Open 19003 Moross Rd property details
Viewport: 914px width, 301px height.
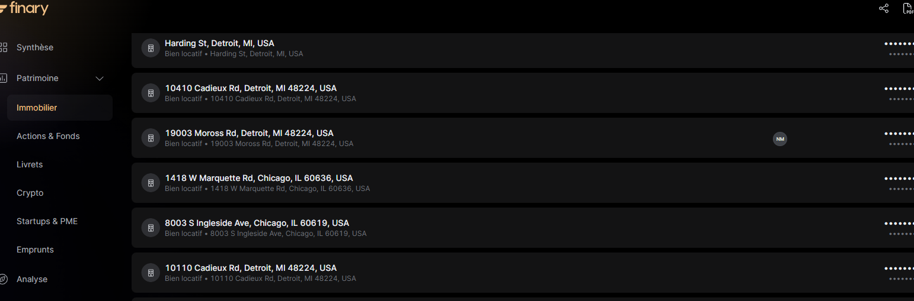(523, 138)
